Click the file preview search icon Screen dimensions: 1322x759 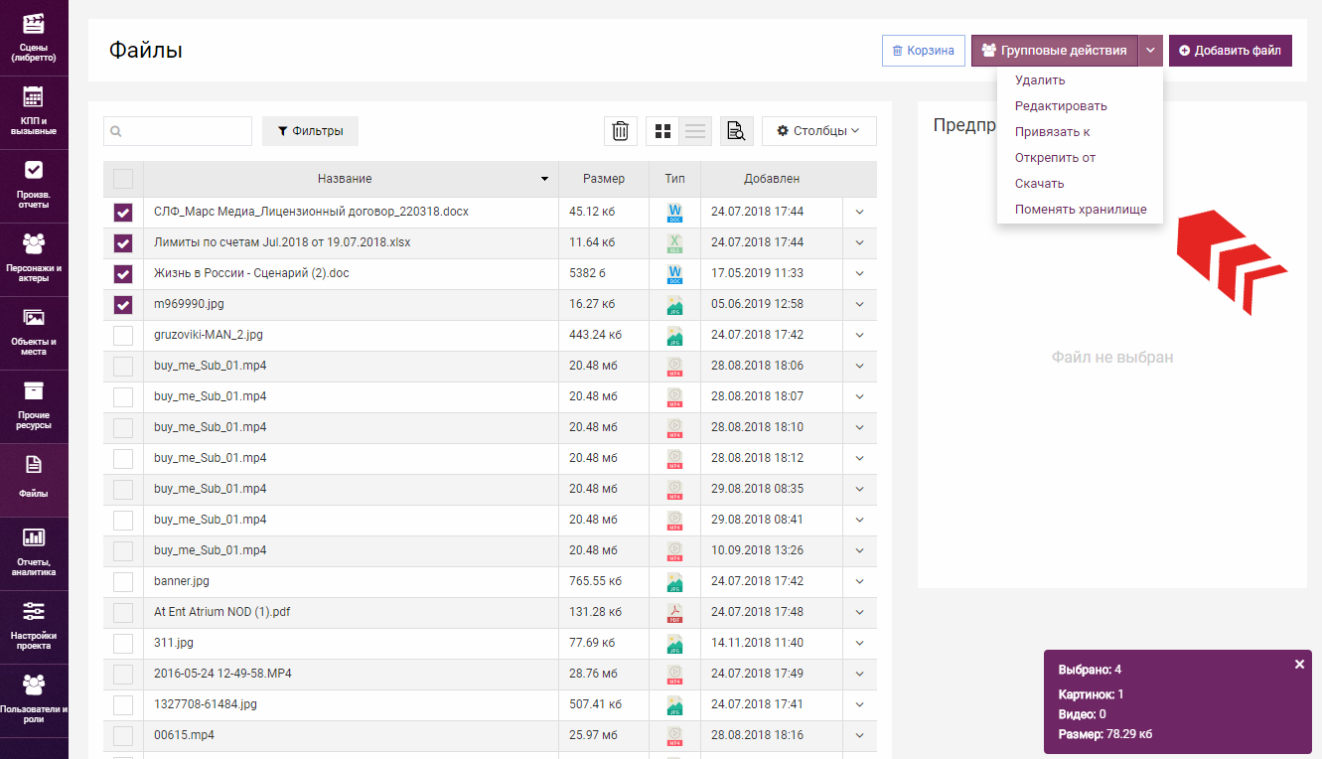736,131
